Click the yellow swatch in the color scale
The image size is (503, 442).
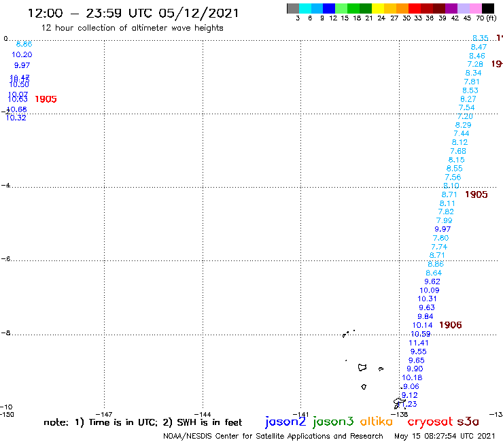click(377, 8)
